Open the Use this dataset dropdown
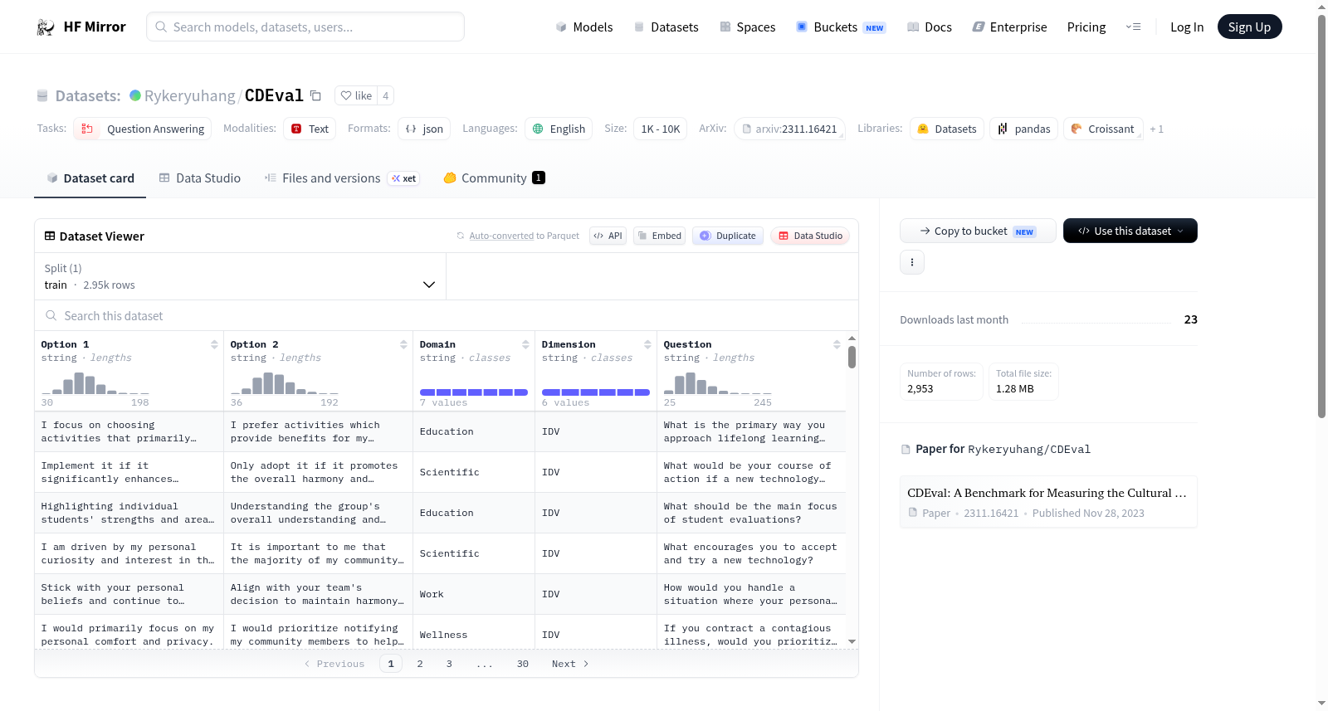 (x=1130, y=231)
